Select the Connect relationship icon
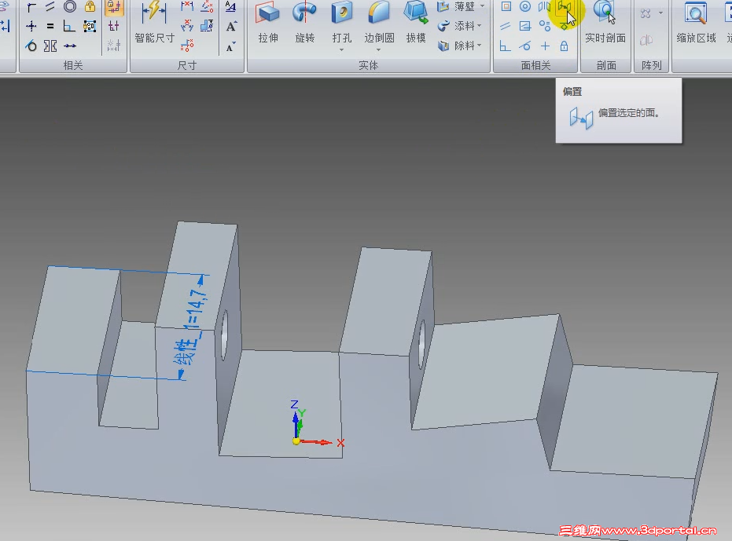The height and width of the screenshot is (541, 732). click(31, 7)
